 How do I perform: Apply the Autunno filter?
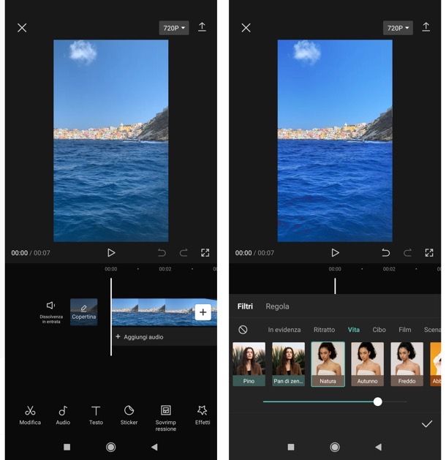click(x=368, y=363)
